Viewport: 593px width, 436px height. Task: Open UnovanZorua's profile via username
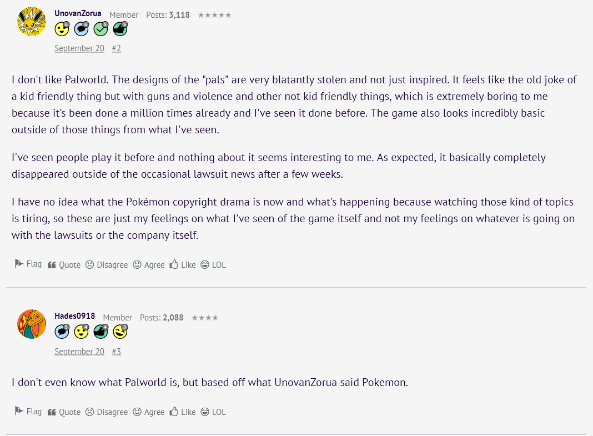point(78,13)
